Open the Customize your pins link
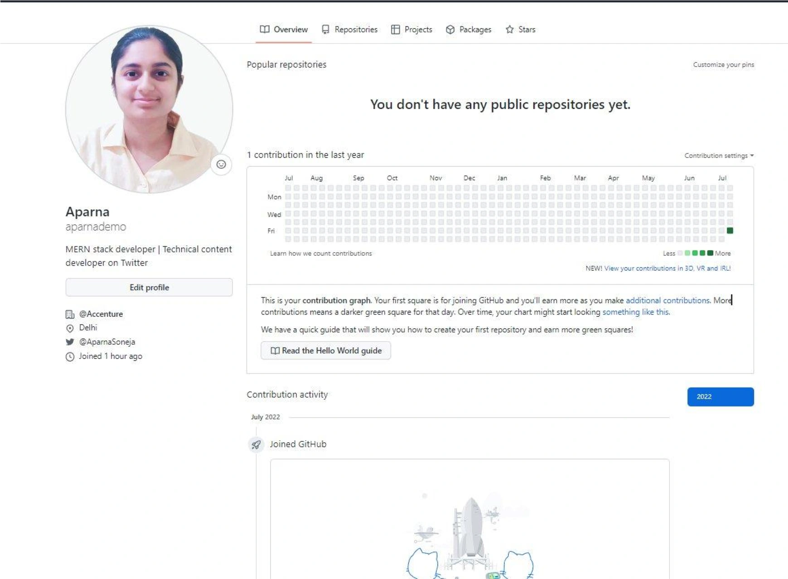The image size is (788, 579). [x=723, y=65]
